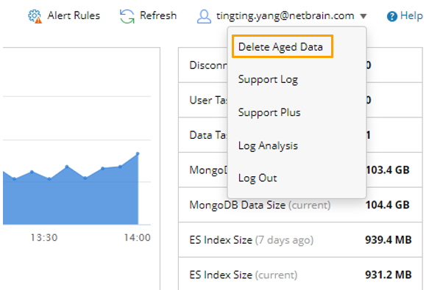
Task: Select Delete Aged Data menu entry
Action: click(x=283, y=46)
